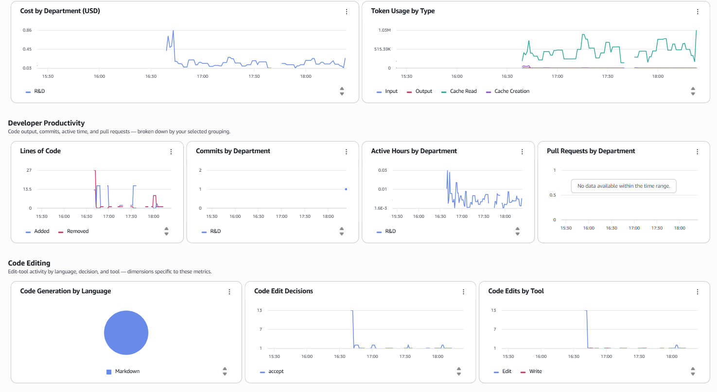717x392 pixels.
Task: Toggle the Edit series in Code Edits by Tool
Action: 503,371
